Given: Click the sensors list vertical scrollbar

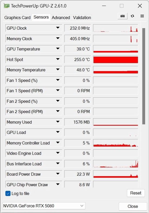Looking at the screenshot, I should point(144,76).
